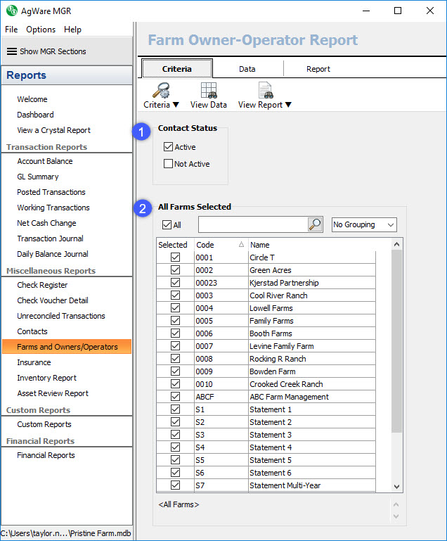447x541 pixels.
Task: Enable the Not Active checkbox
Action: click(x=168, y=164)
